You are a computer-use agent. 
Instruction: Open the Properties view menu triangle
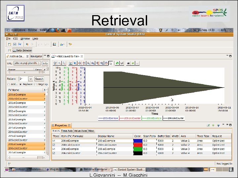click(223, 125)
